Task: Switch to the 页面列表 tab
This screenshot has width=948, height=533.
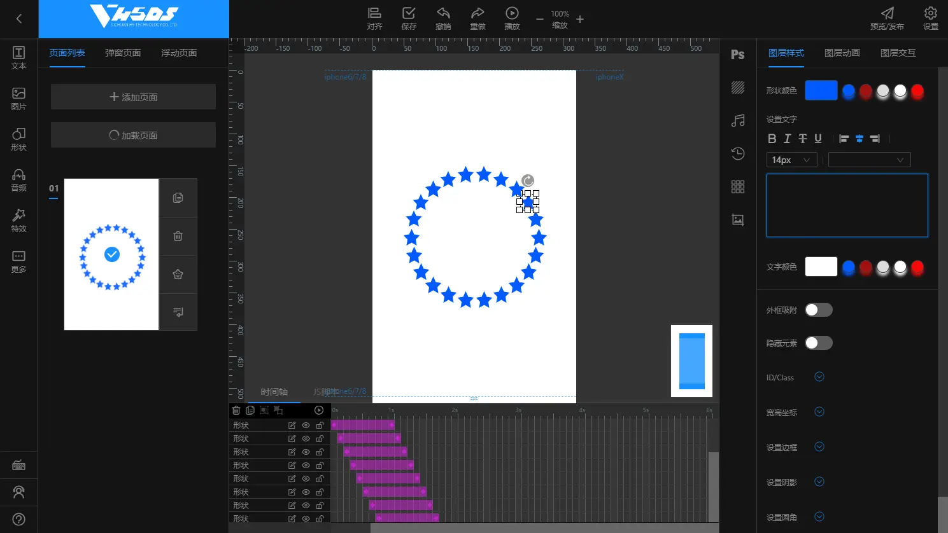Action: pyautogui.click(x=67, y=53)
